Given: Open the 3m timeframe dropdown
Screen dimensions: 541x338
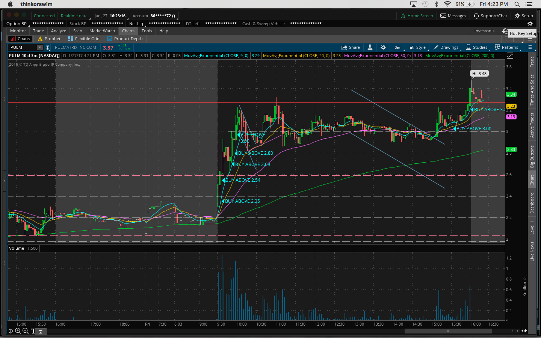Looking at the screenshot, I should (x=398, y=47).
